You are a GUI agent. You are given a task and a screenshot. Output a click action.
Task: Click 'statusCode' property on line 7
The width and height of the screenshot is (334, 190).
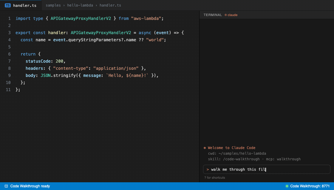coord(38,61)
